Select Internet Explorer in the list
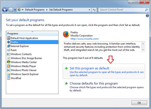The width and height of the screenshot is (151, 109). 20,46
